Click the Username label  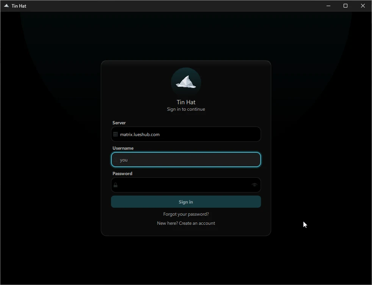coord(123,148)
